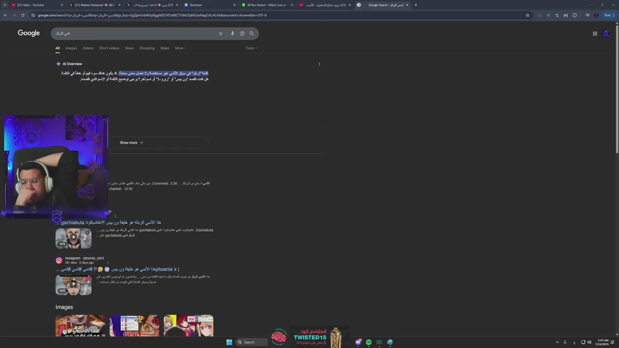
Task: Open the taskbar clock showing 1:45 AM
Action: point(603,342)
